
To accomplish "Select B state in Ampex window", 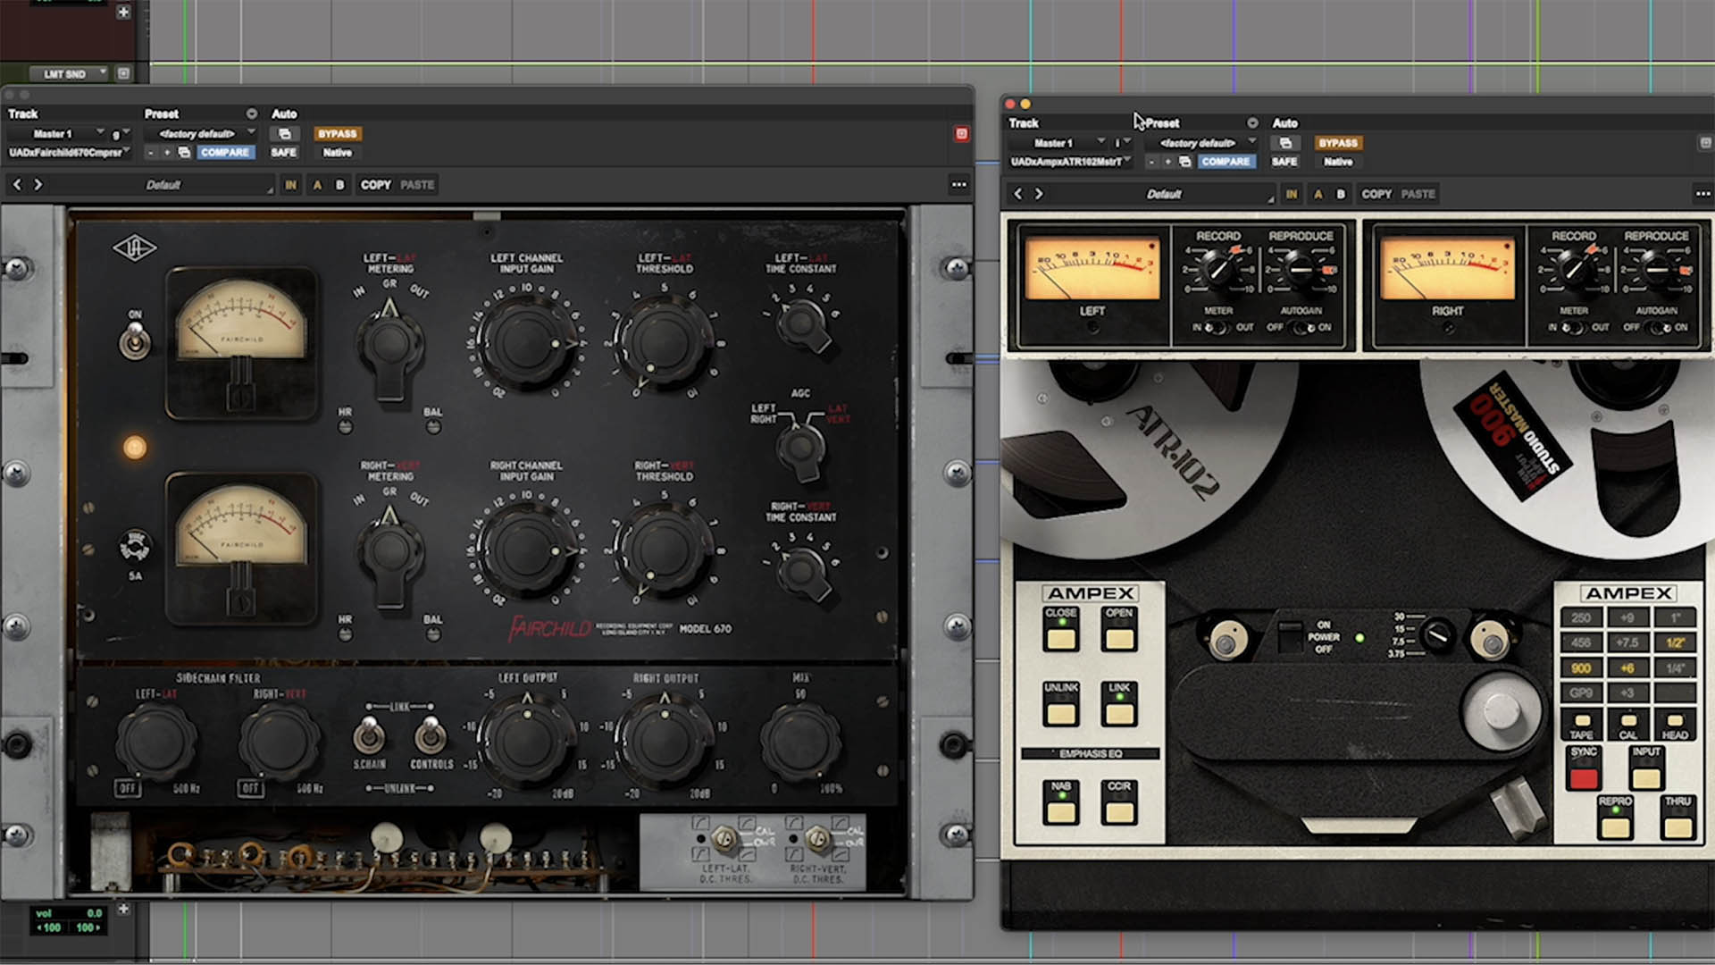I will tap(1341, 194).
